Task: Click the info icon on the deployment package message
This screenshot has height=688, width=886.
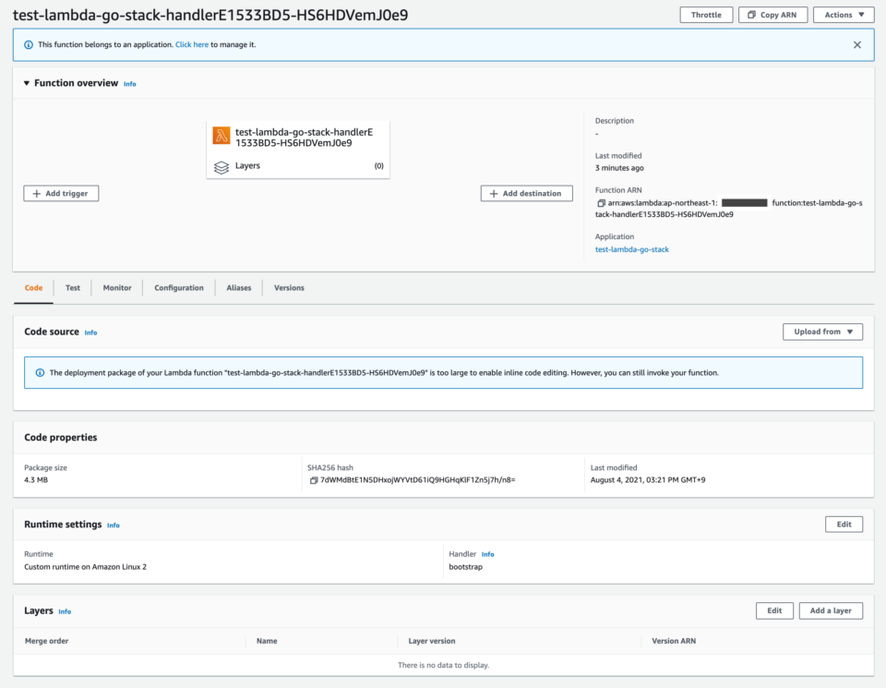Action: (38, 372)
